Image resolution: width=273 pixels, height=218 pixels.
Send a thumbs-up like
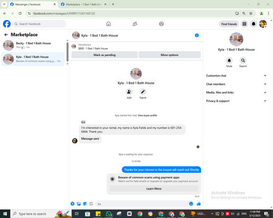coord(199,204)
